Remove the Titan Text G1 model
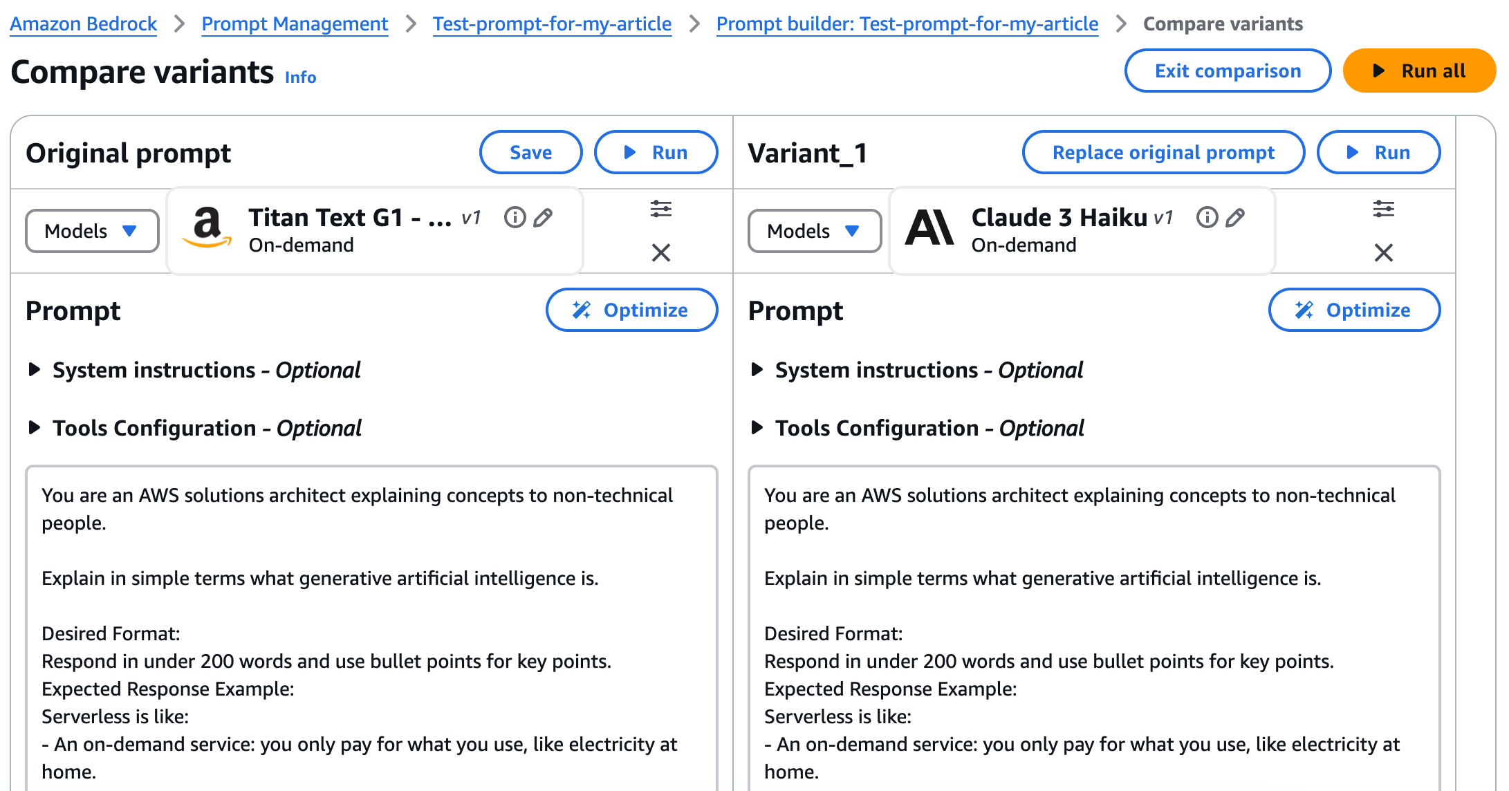The width and height of the screenshot is (1509, 791). click(661, 252)
